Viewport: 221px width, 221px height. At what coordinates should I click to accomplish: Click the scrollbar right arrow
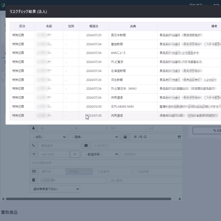click(180, 199)
